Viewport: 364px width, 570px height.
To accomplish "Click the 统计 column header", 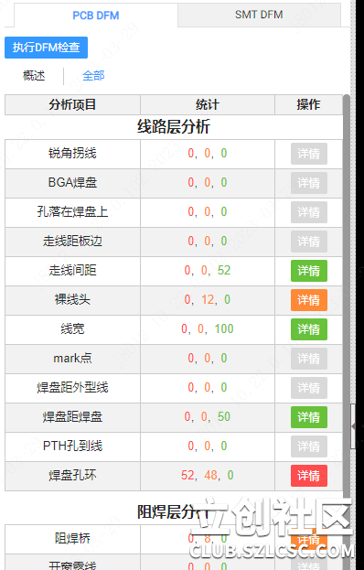I will 208,104.
